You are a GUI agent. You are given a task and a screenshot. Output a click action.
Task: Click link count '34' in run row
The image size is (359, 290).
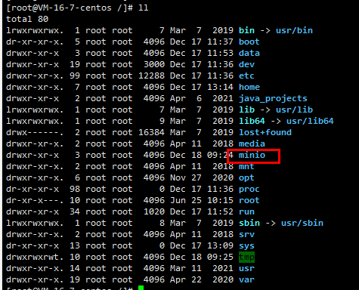pyautogui.click(x=75, y=211)
